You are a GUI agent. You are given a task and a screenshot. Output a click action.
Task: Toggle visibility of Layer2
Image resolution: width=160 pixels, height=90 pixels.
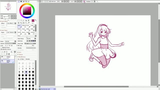pyautogui.click(x=2, y=56)
